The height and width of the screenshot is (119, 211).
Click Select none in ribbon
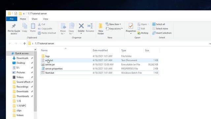pos(160,29)
